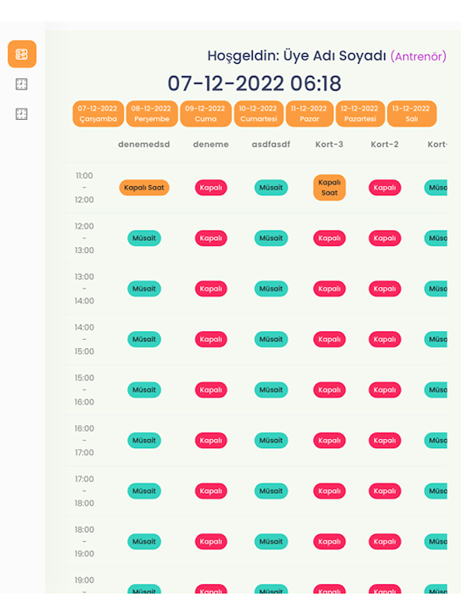Book Müsait slot for denemedsd at 13:00
Viewport: 461px width, 615px height.
point(144,289)
